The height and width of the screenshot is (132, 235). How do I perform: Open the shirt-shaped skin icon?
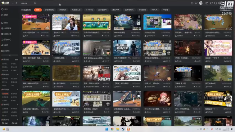click(x=211, y=3)
